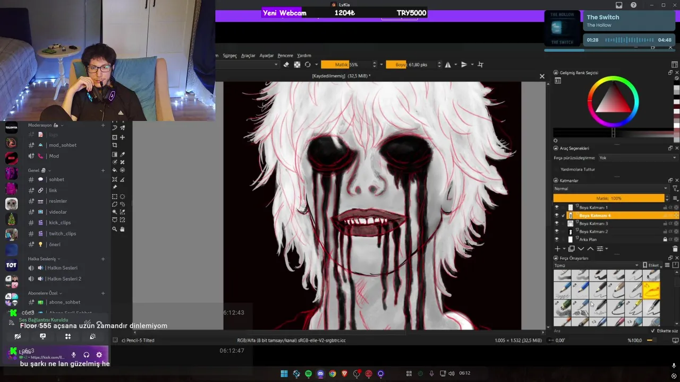Image resolution: width=680 pixels, height=382 pixels.
Task: Select the Multibrush tool in Krita toolbox
Action: (122, 128)
